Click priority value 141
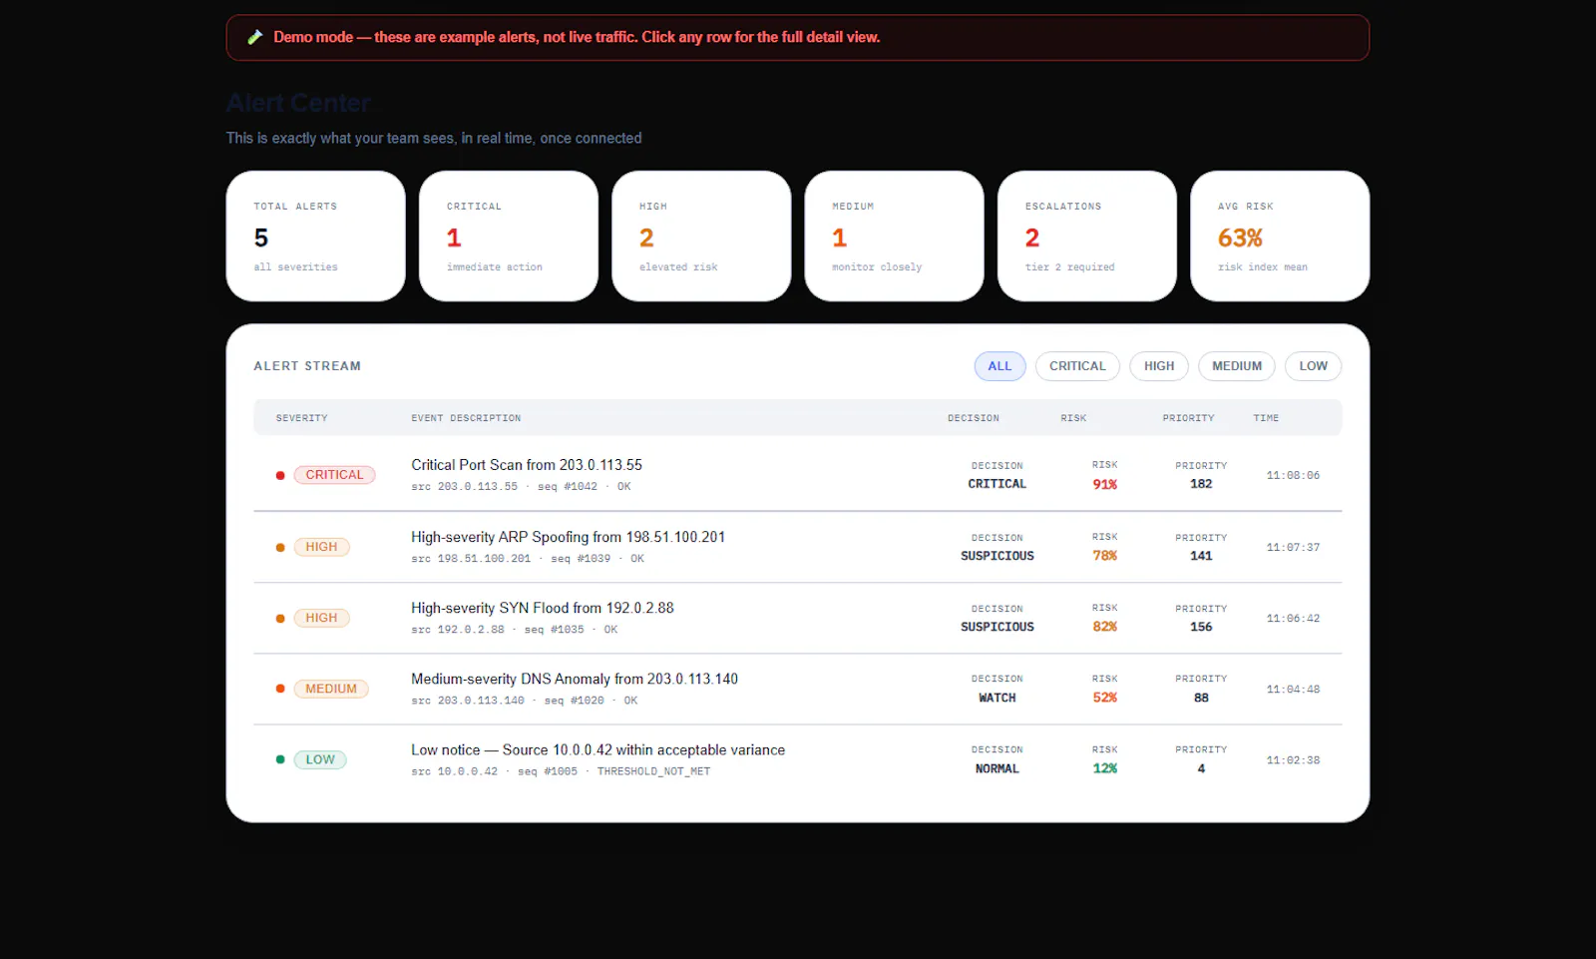This screenshot has height=959, width=1596. pos(1201,556)
